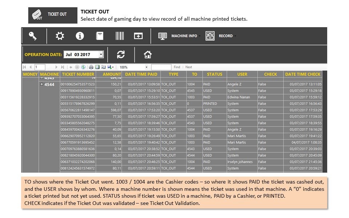Open the operation date dropdown
Viewport: 349px width, 218px height.
pos(101,54)
